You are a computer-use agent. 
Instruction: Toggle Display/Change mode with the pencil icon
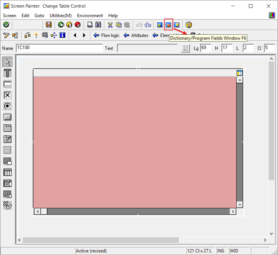(x=6, y=35)
